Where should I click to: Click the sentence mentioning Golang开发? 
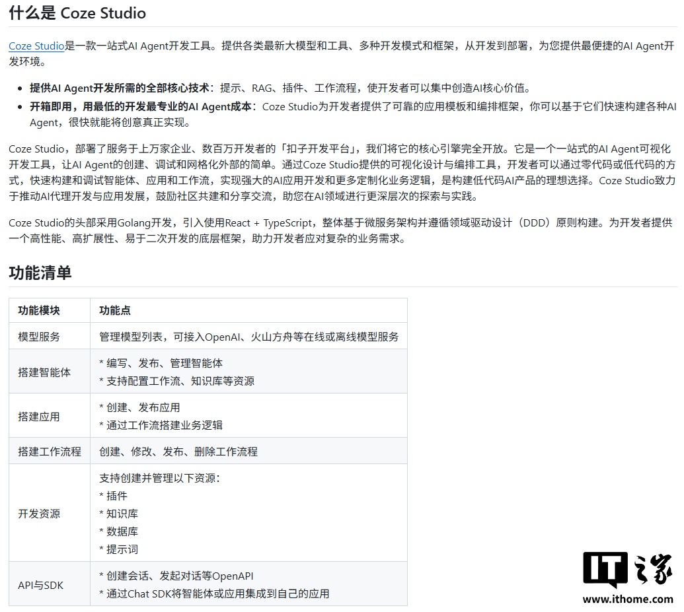[340, 230]
